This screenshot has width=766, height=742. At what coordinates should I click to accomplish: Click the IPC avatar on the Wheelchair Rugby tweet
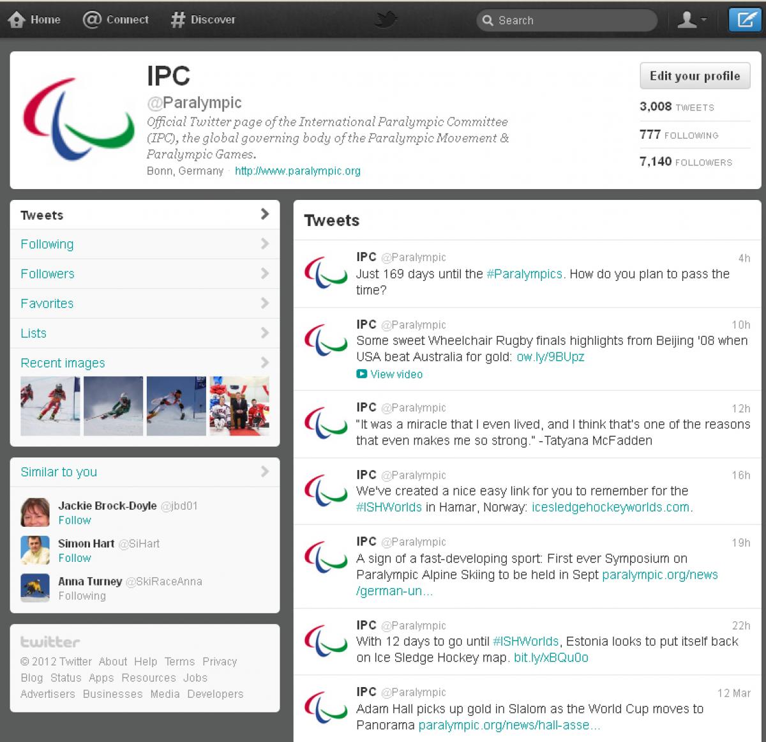click(326, 340)
